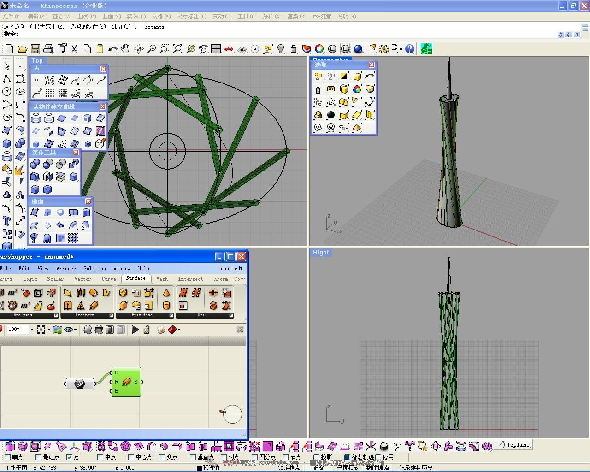
Task: Close the 点 floating toolbar panel
Action: 103,69
